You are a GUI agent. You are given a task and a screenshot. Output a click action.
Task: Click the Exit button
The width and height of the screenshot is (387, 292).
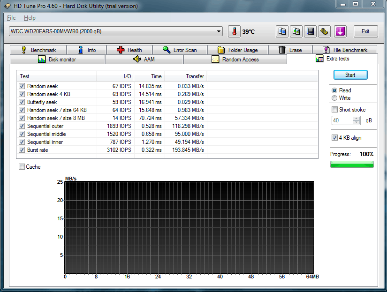tap(365, 31)
